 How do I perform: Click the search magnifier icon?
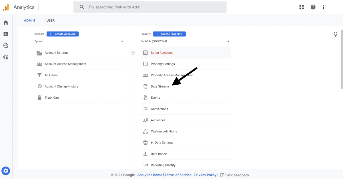coord(82,7)
